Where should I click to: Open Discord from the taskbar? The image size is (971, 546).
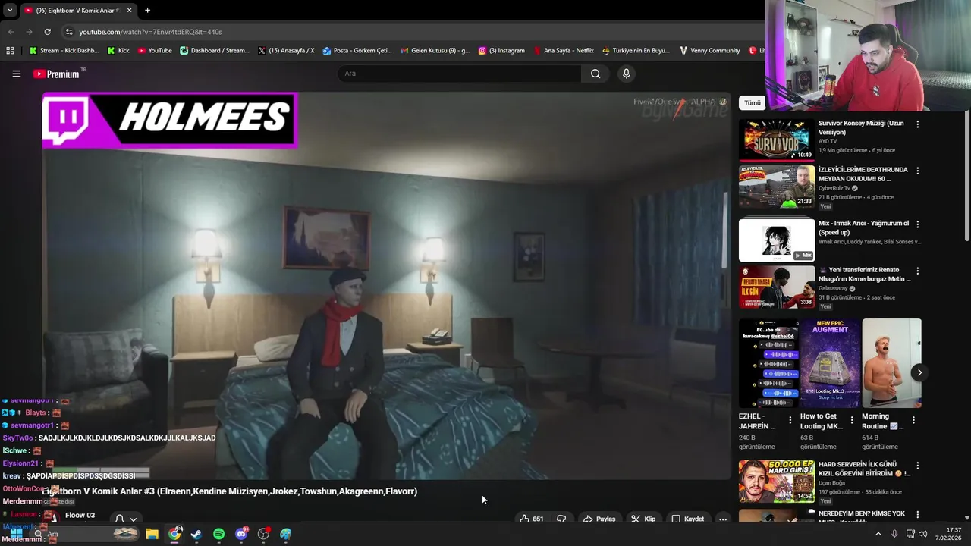click(241, 534)
